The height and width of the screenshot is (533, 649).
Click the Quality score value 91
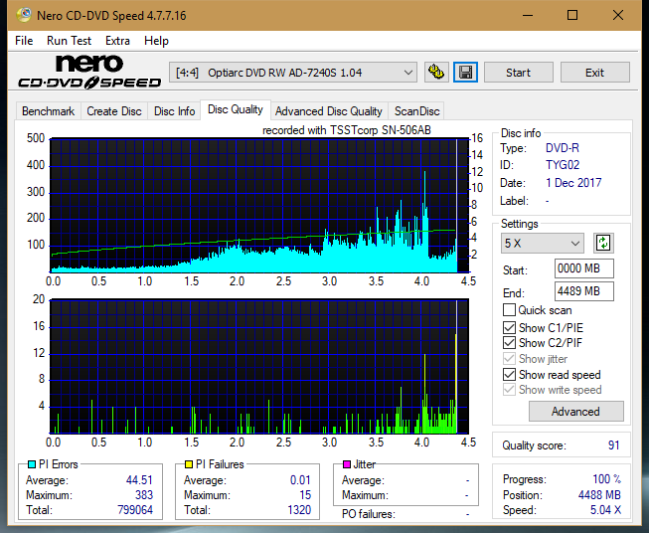point(613,445)
